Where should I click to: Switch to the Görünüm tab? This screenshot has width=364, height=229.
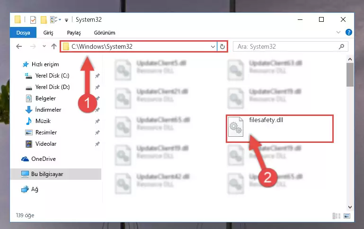tap(105, 33)
